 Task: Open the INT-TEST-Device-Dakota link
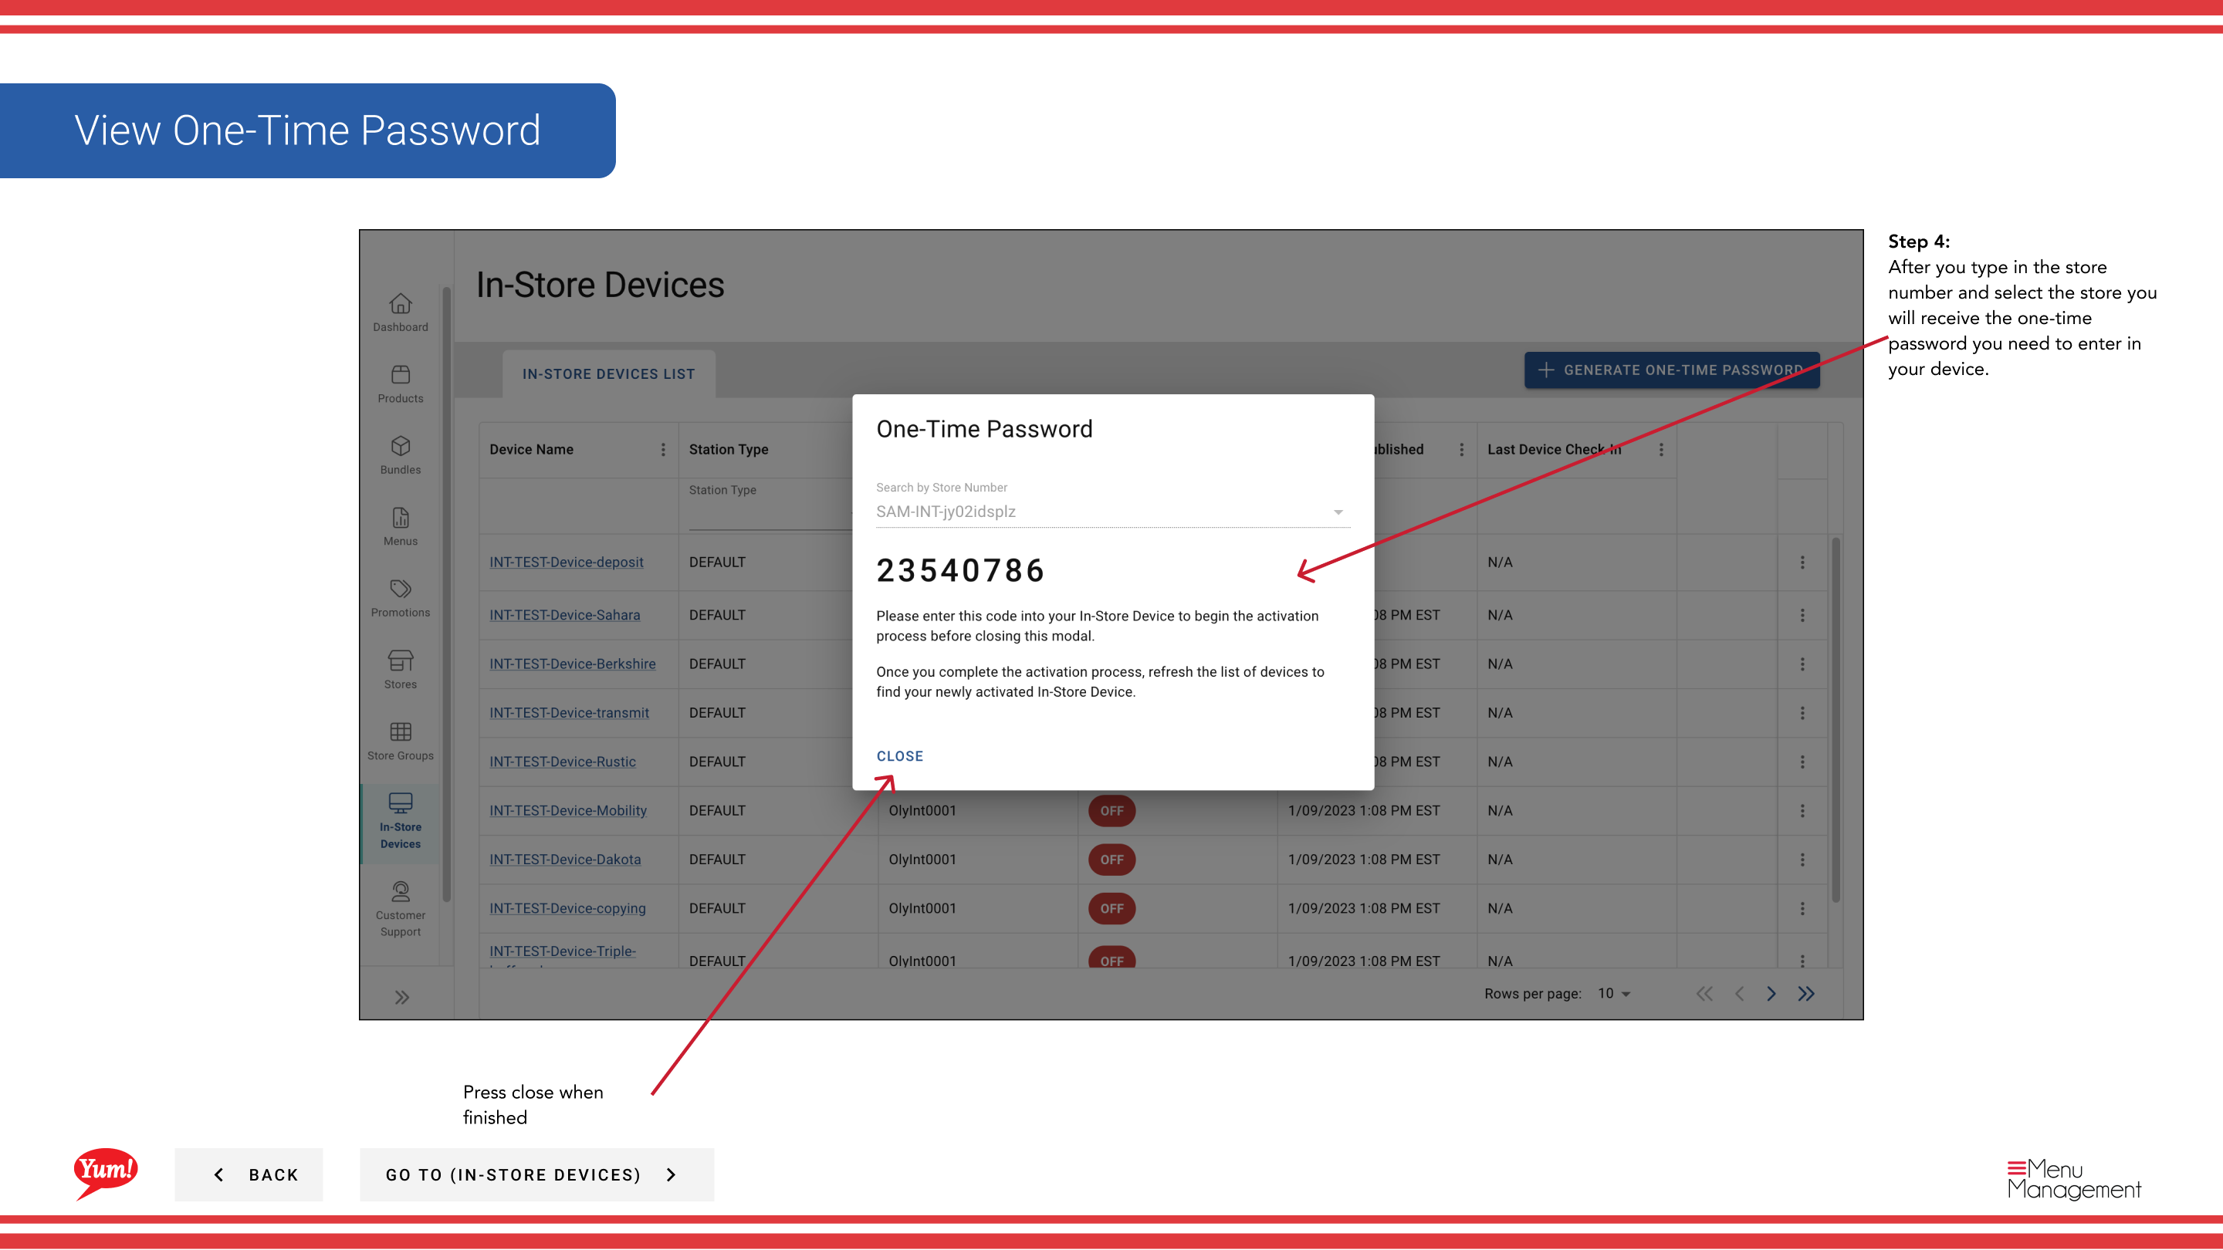[x=565, y=860]
